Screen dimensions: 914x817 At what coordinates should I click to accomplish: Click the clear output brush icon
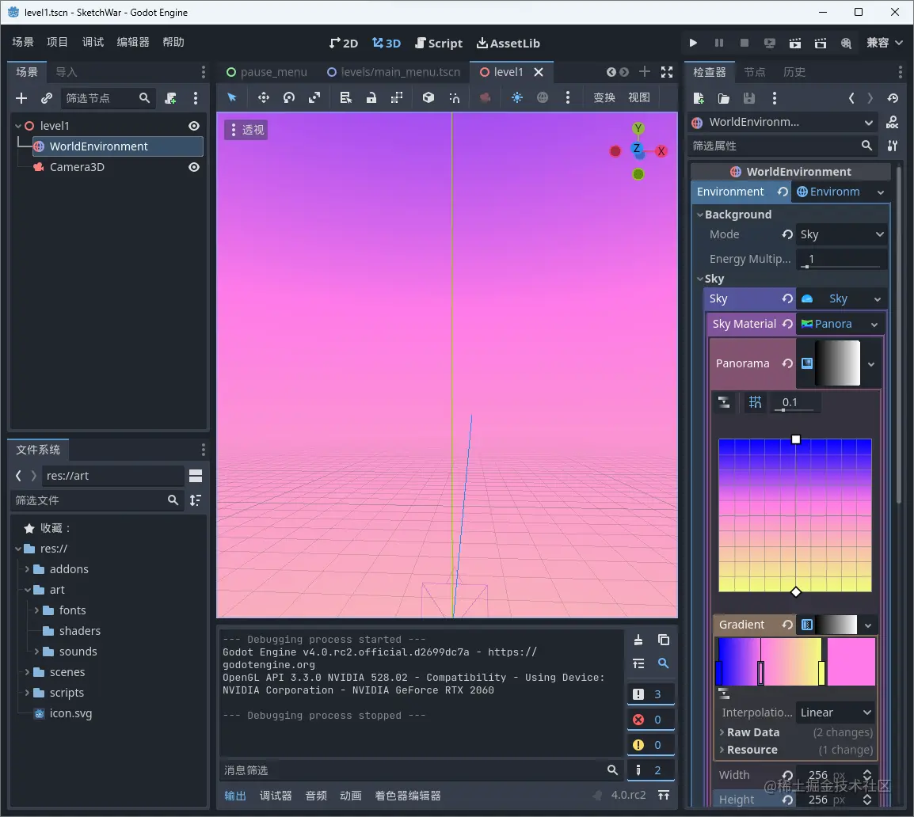tap(638, 640)
